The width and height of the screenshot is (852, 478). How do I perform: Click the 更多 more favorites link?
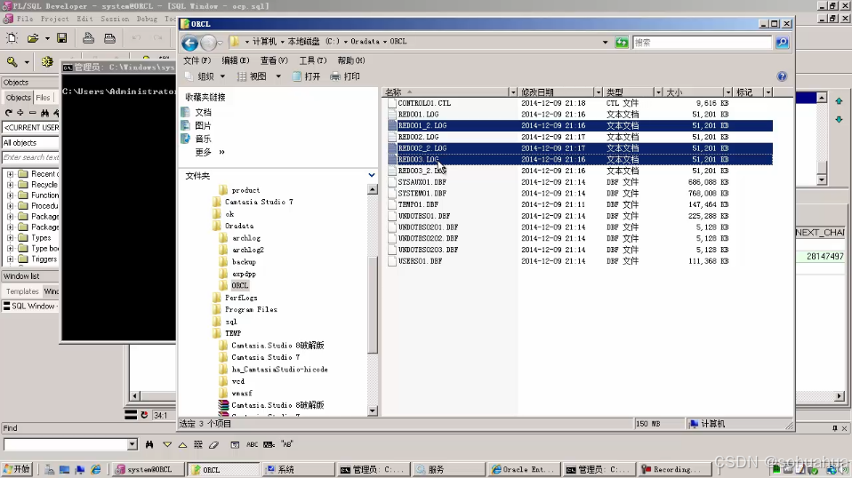[210, 152]
